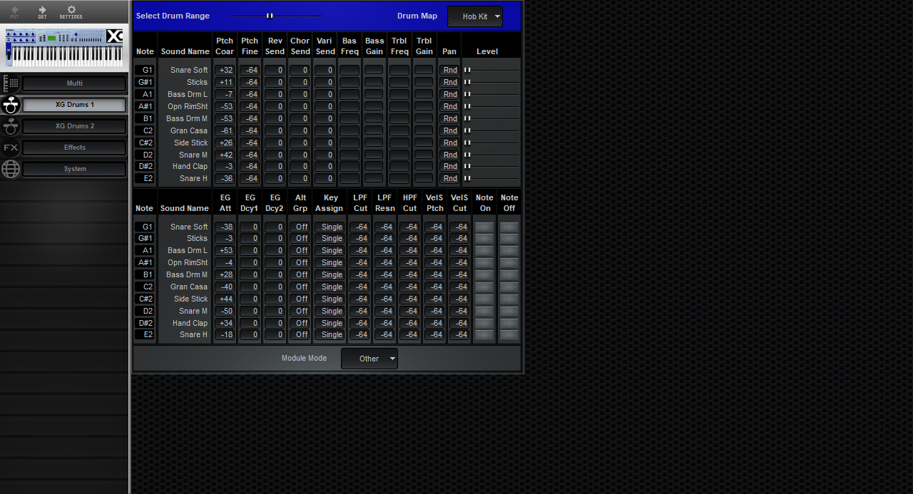Switch to the Effects page
913x494 pixels.
pos(74,148)
